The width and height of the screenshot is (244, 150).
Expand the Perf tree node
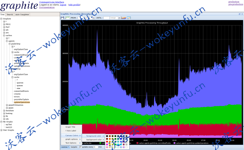pyautogui.click(x=4, y=27)
